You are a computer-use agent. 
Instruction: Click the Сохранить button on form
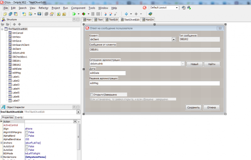[x=193, y=107]
